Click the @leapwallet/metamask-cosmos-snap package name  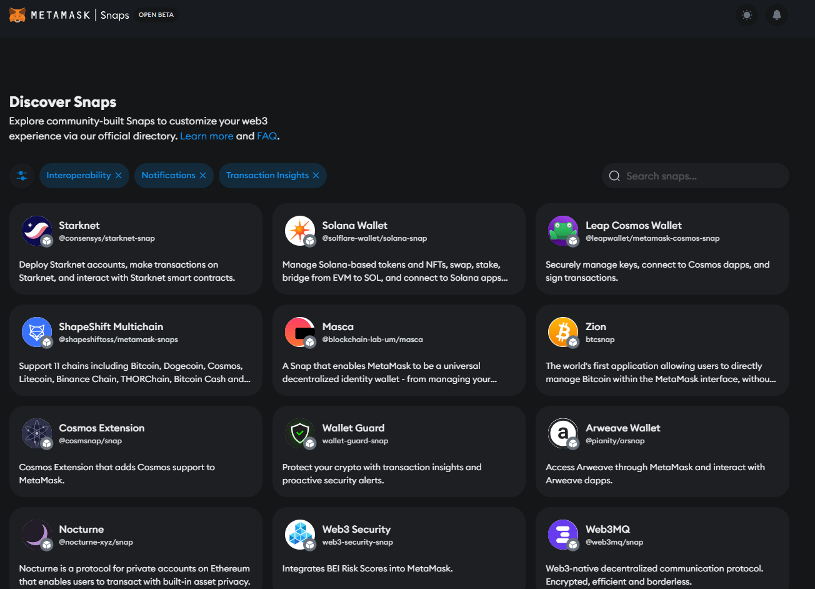pyautogui.click(x=652, y=238)
